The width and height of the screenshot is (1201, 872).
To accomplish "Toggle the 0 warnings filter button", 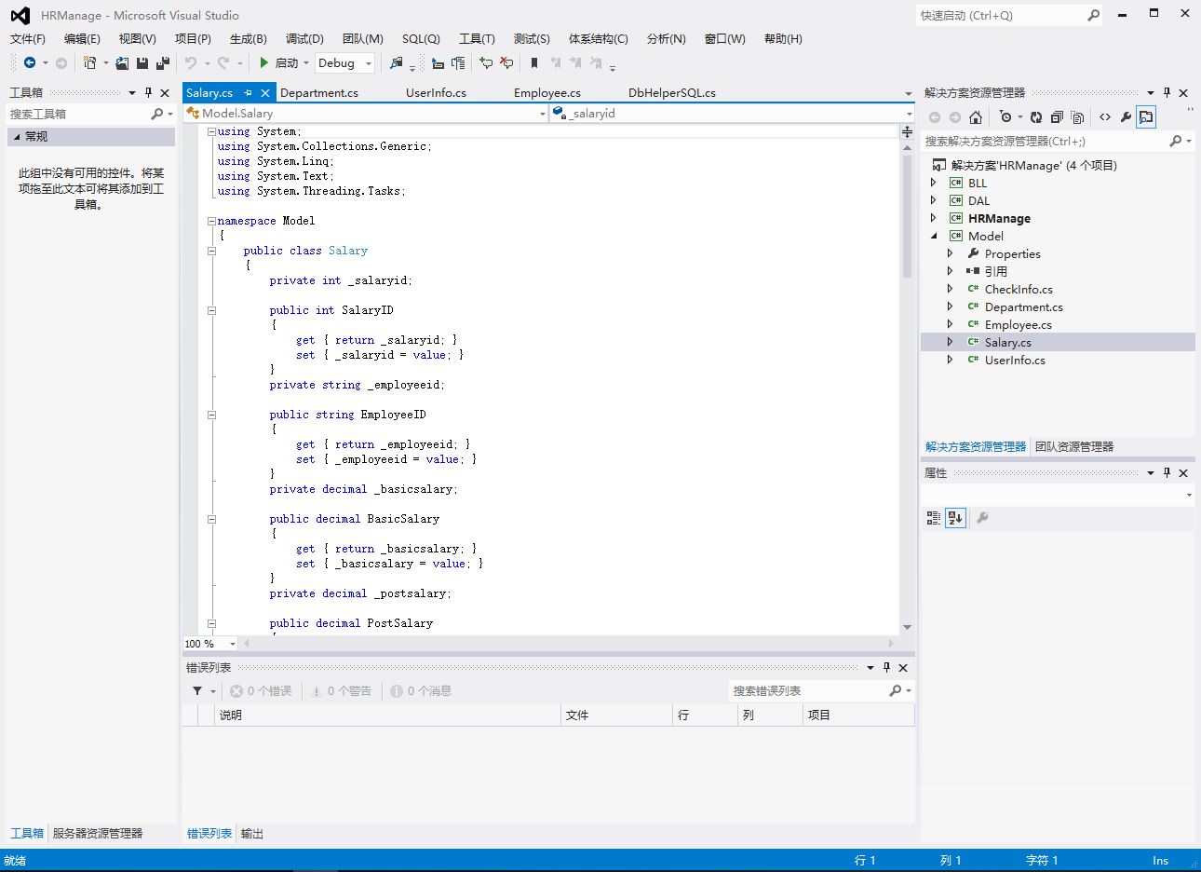I will click(x=341, y=691).
